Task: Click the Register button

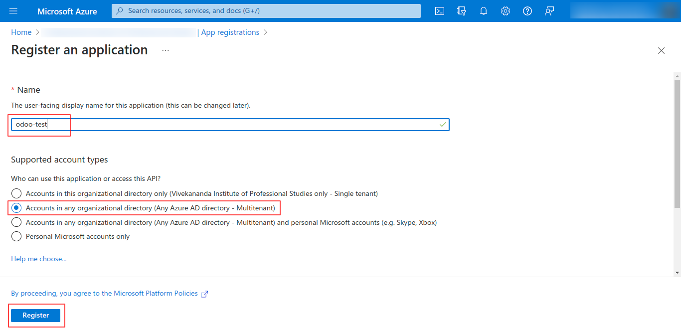Action: (35, 315)
